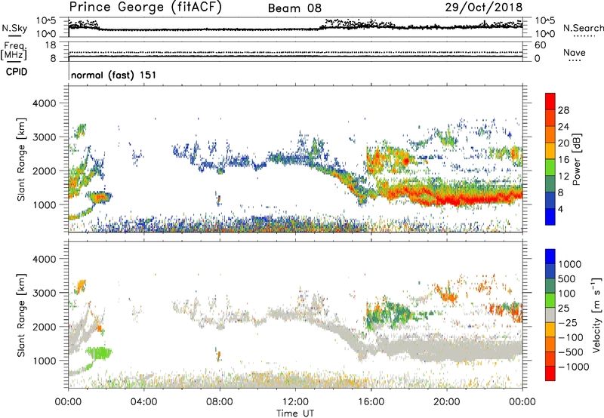Select the Beam 08 label

pyautogui.click(x=294, y=8)
